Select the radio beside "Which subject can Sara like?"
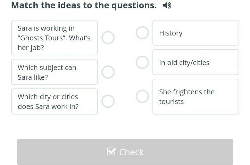The image size is (250, 165). coord(108,72)
